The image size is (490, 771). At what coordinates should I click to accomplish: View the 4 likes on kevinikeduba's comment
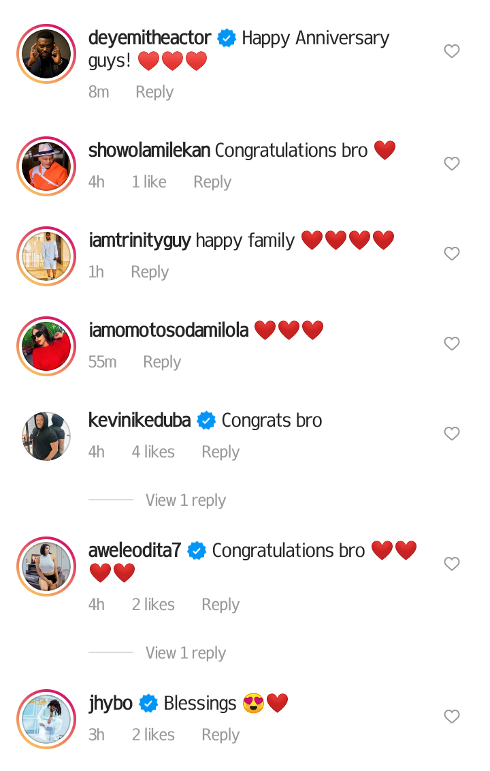pos(153,452)
